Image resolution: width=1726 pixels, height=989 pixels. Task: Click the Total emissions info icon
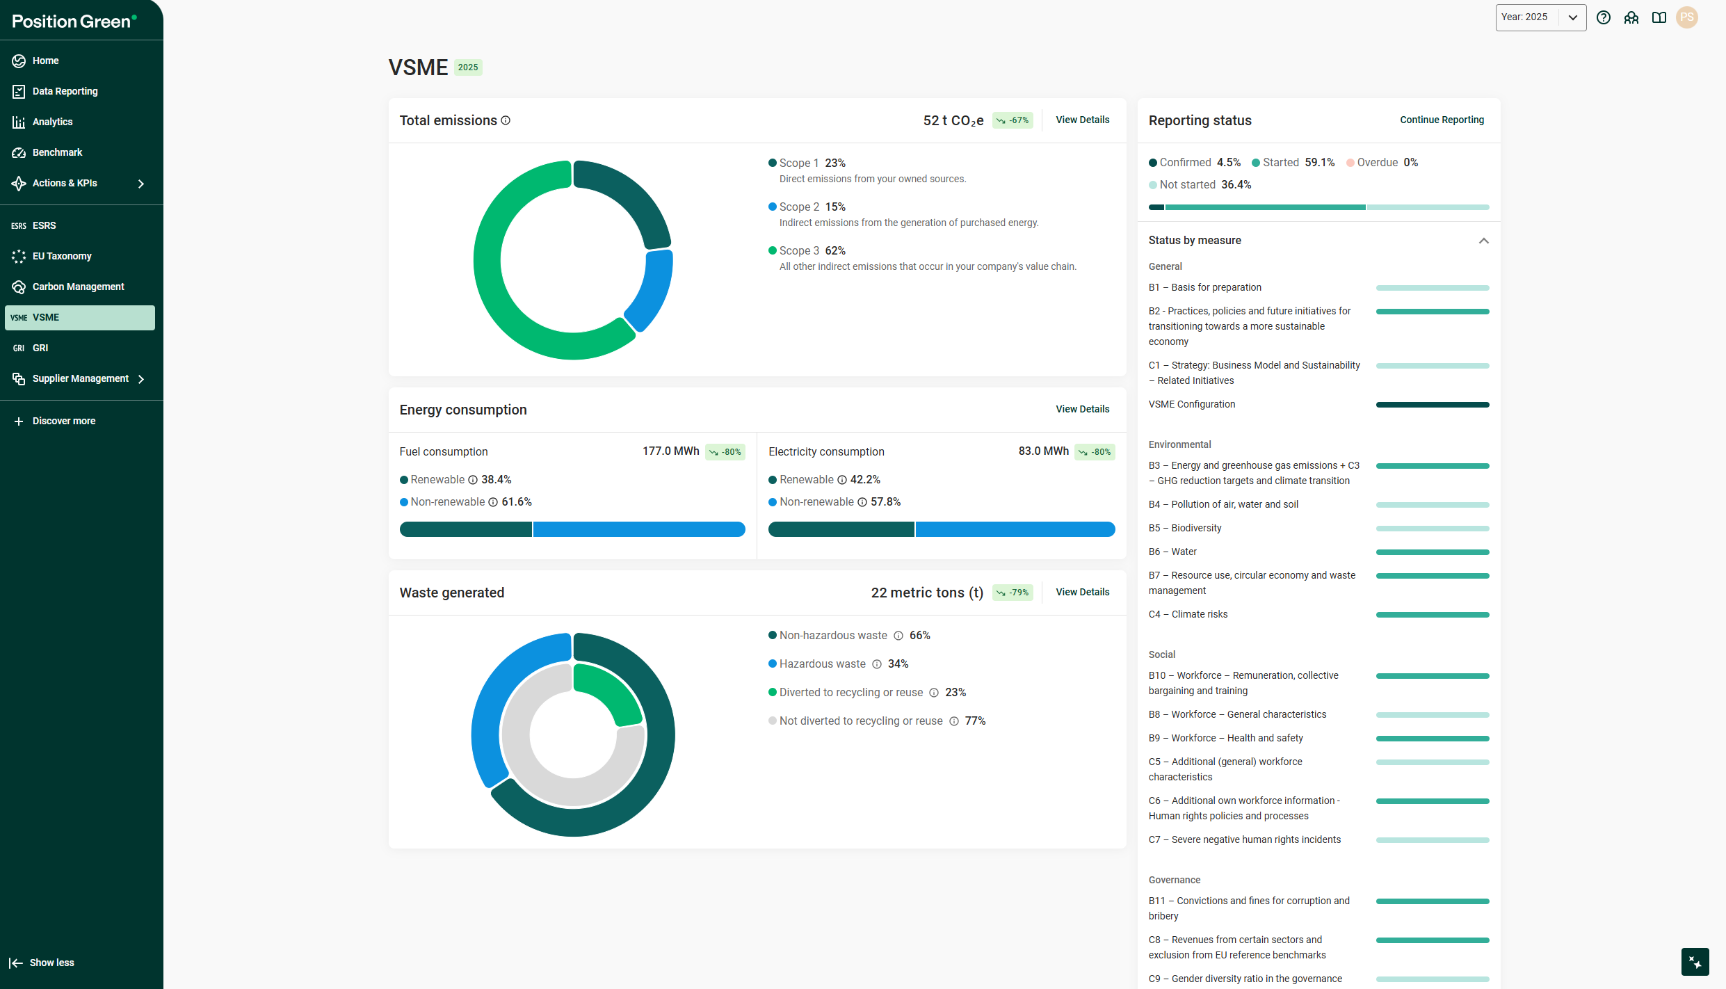pyautogui.click(x=506, y=120)
